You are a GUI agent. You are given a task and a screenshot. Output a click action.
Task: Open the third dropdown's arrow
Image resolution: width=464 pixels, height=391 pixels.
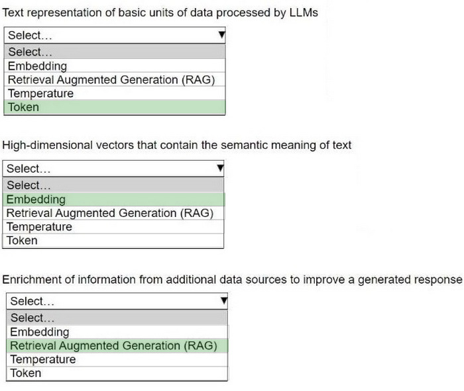223,301
